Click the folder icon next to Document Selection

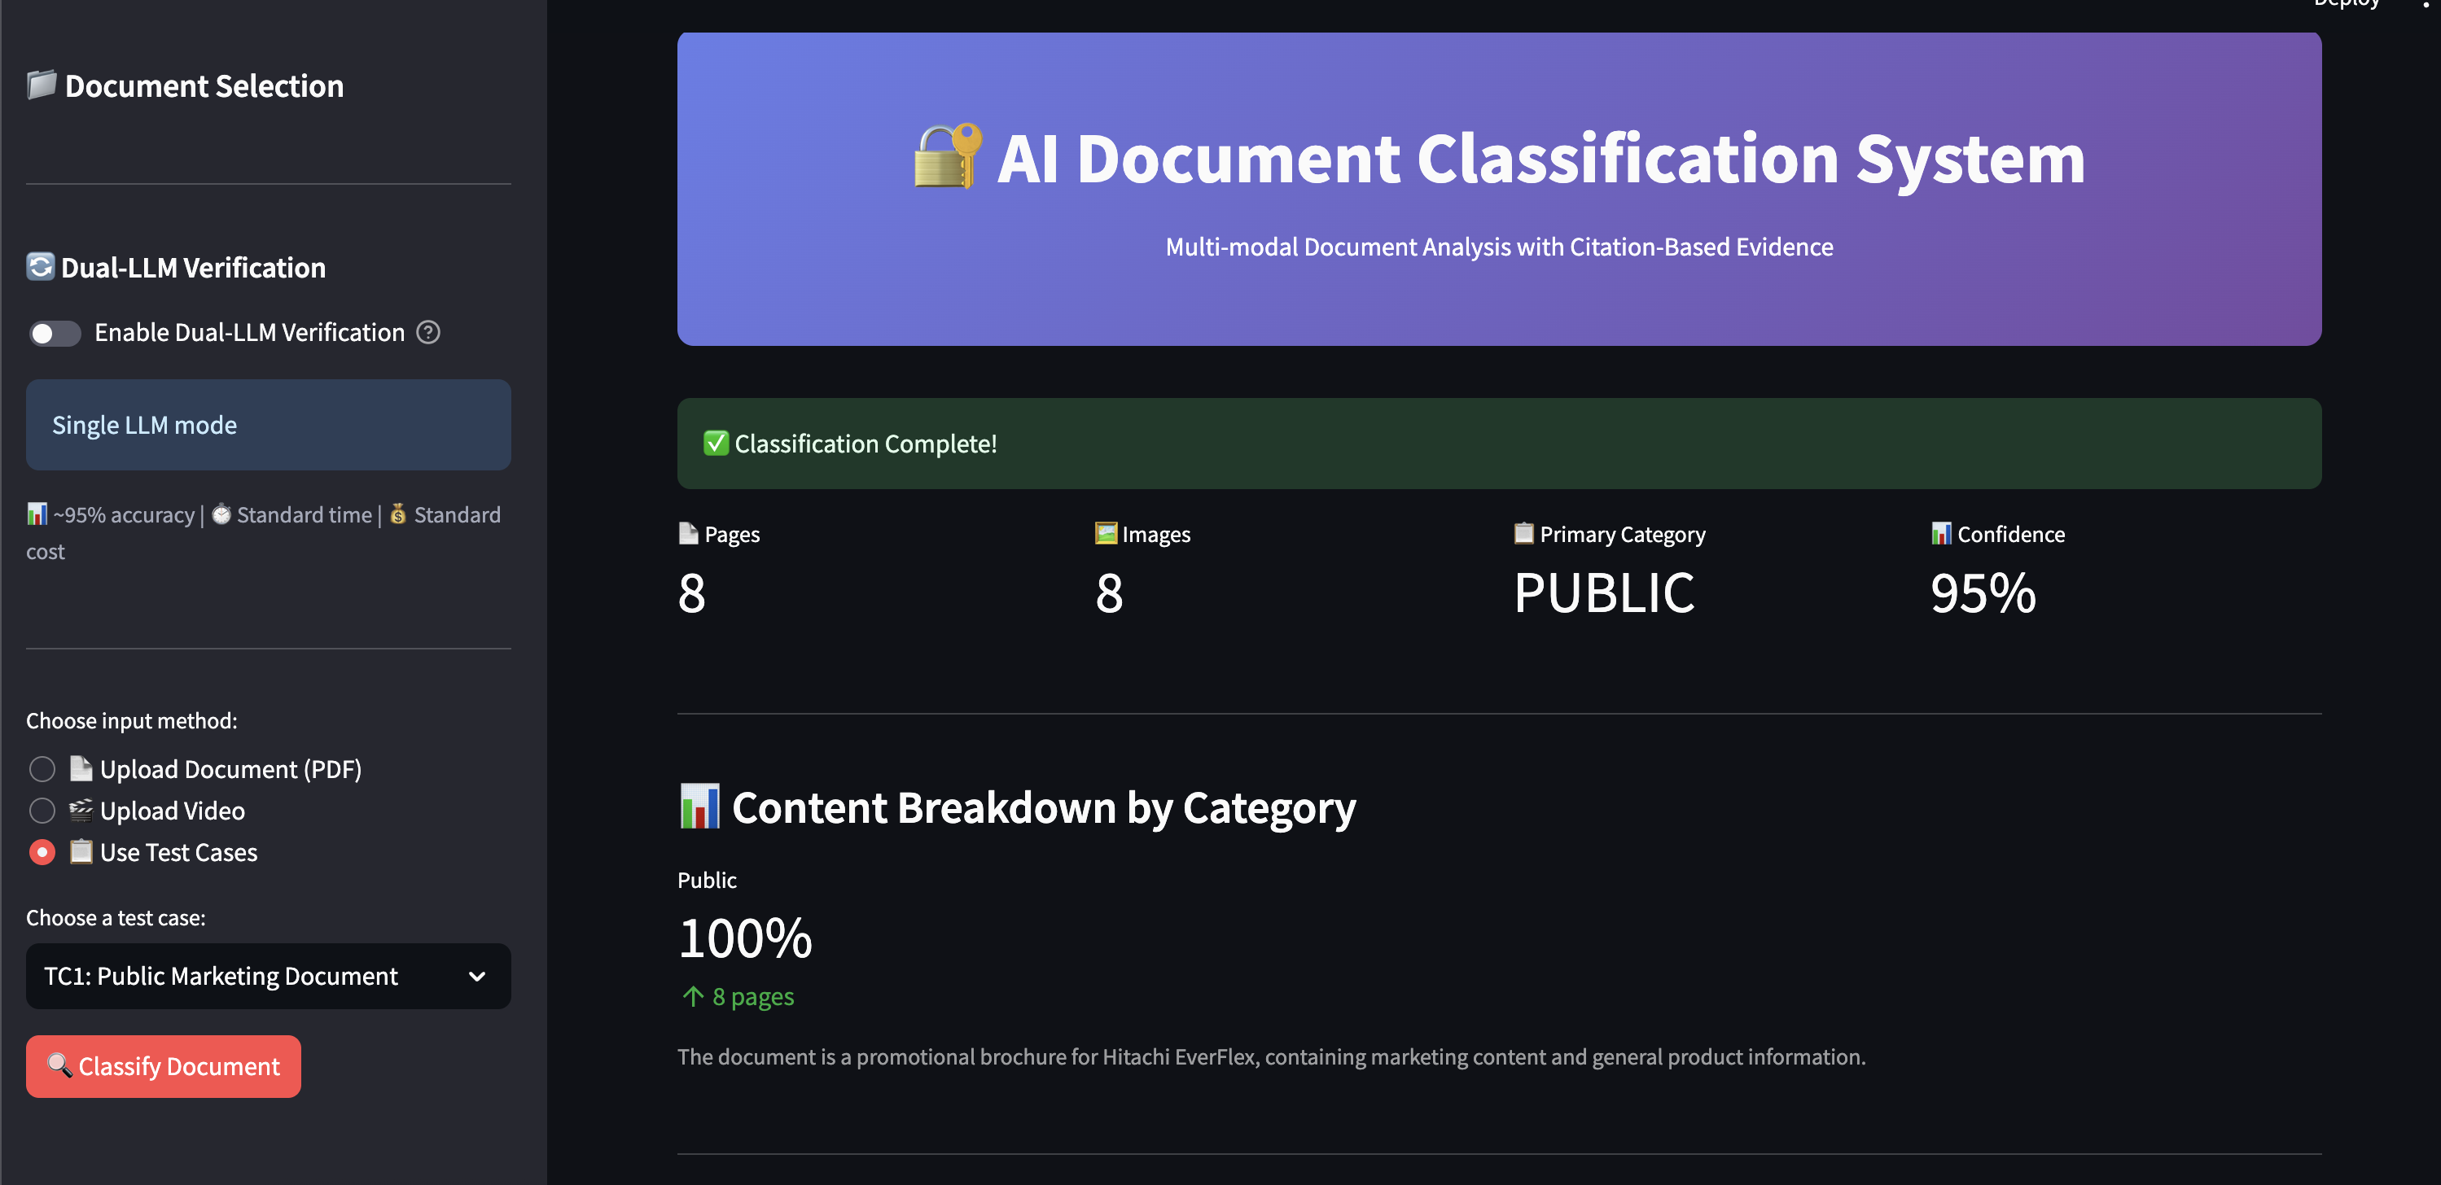(x=42, y=85)
